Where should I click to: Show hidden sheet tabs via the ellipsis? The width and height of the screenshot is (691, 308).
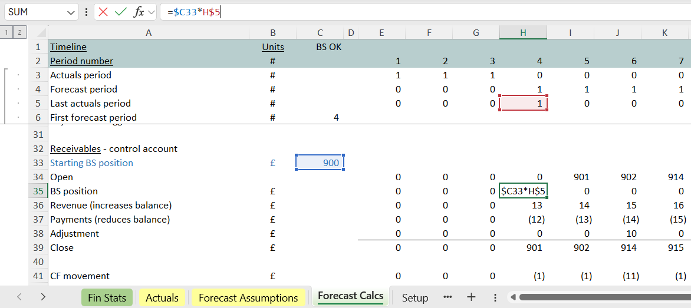(x=447, y=297)
